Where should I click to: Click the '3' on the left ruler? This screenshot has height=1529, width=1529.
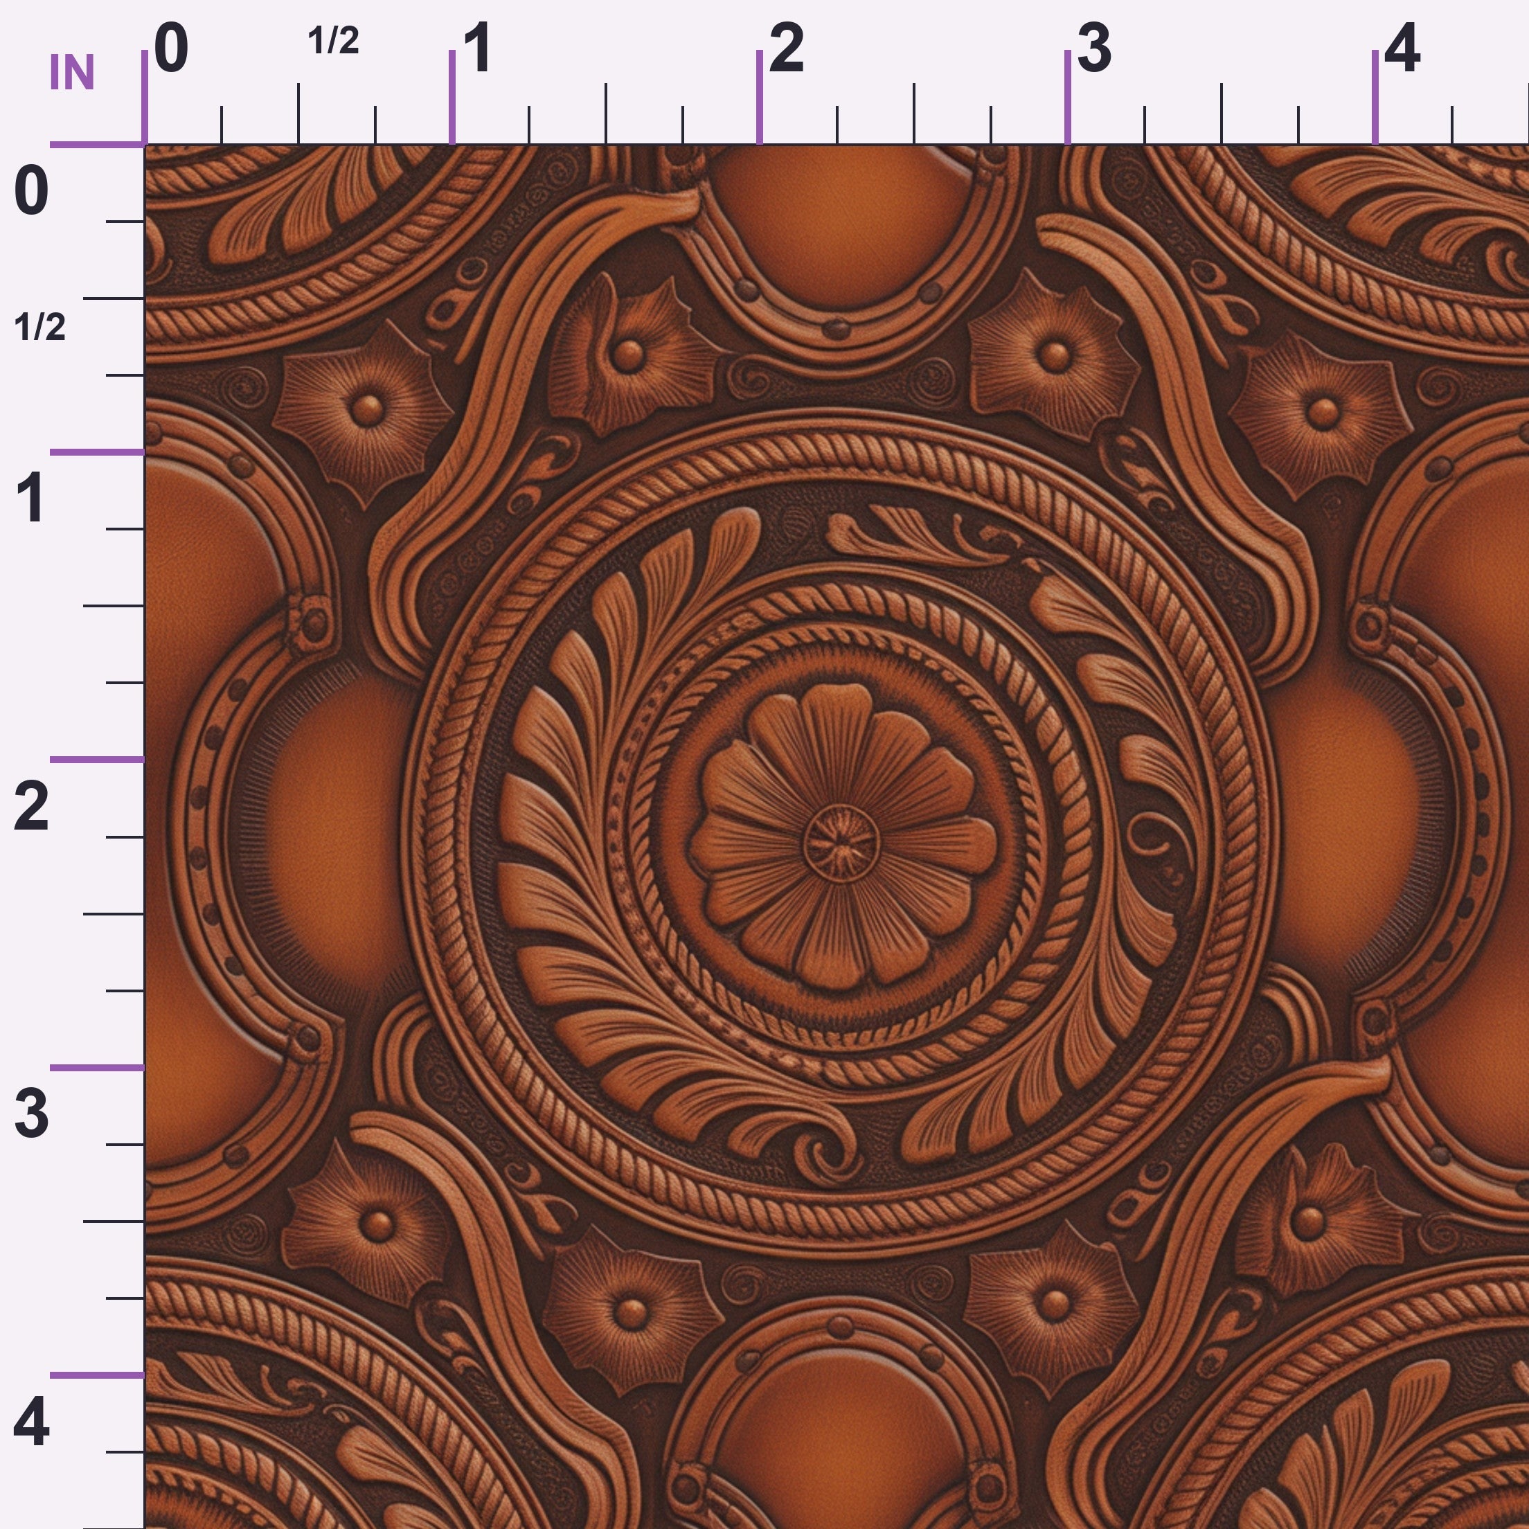pos(32,1114)
